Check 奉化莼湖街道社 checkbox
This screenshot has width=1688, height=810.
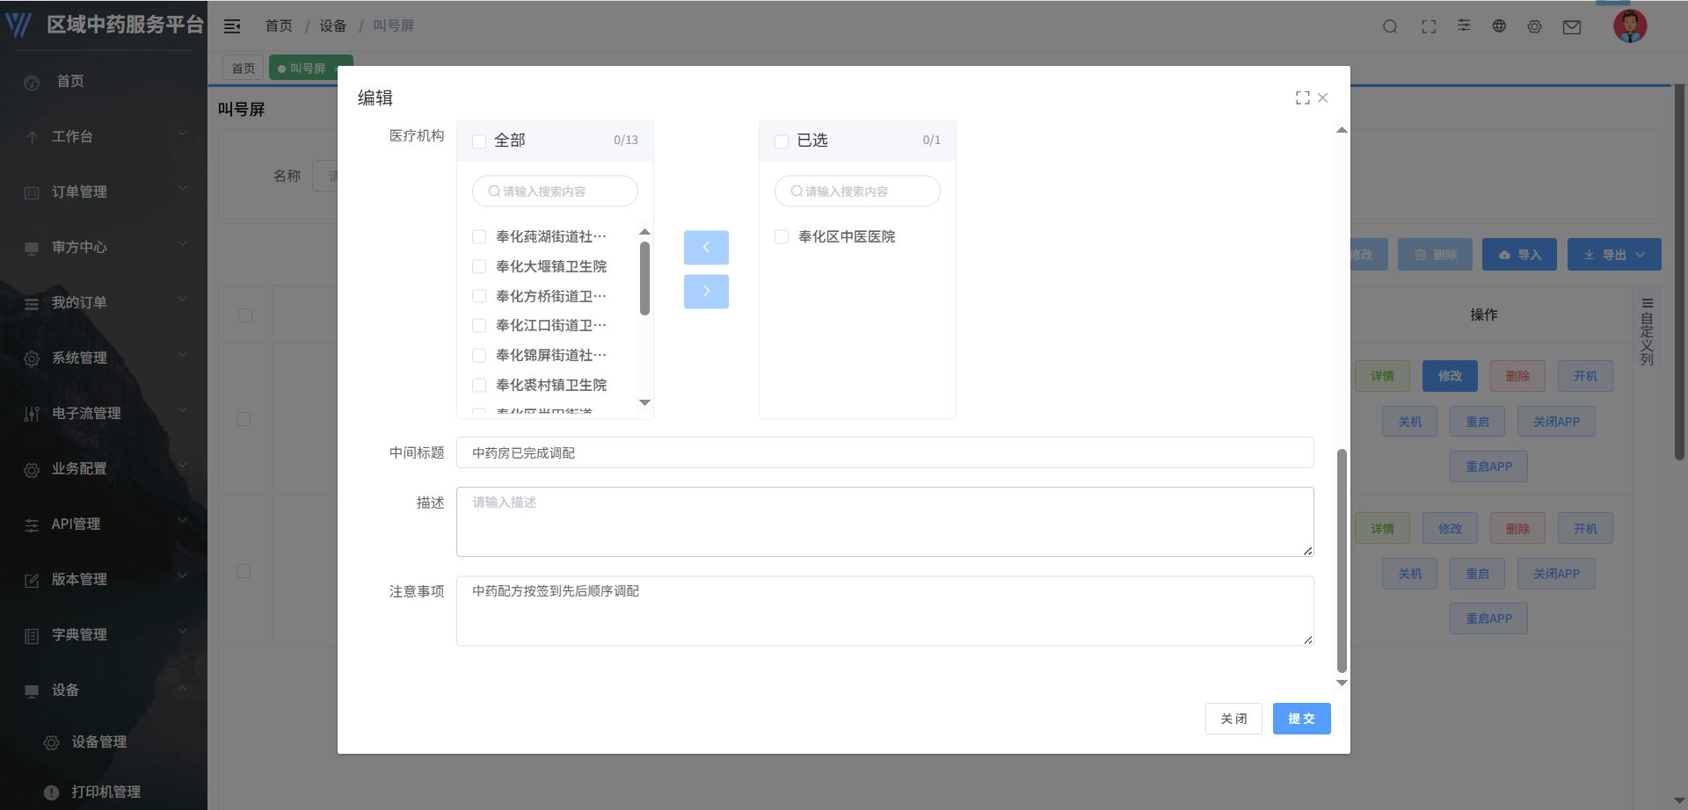(x=479, y=236)
